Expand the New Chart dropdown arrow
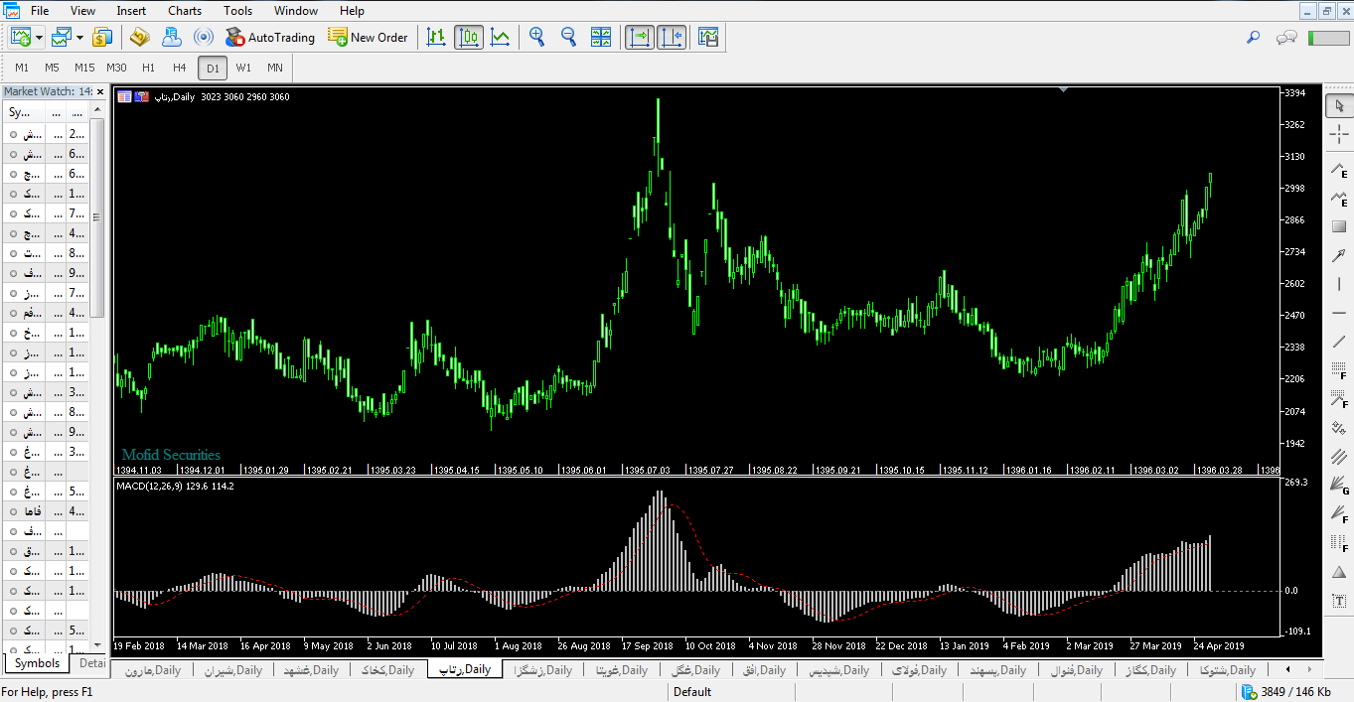1354x702 pixels. click(x=39, y=38)
